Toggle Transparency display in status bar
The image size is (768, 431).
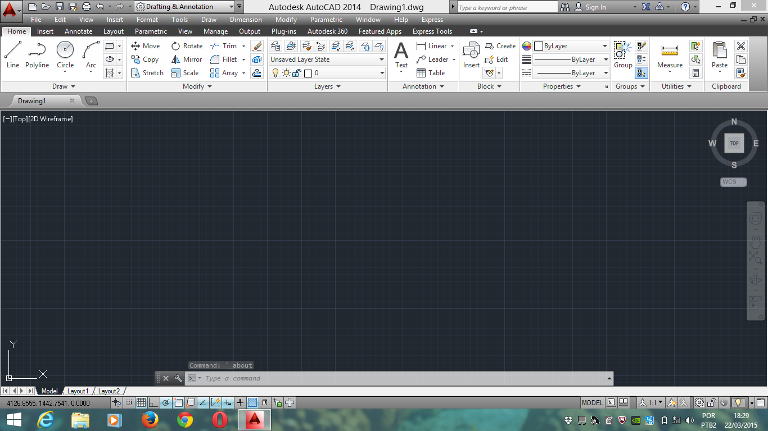coord(252,402)
